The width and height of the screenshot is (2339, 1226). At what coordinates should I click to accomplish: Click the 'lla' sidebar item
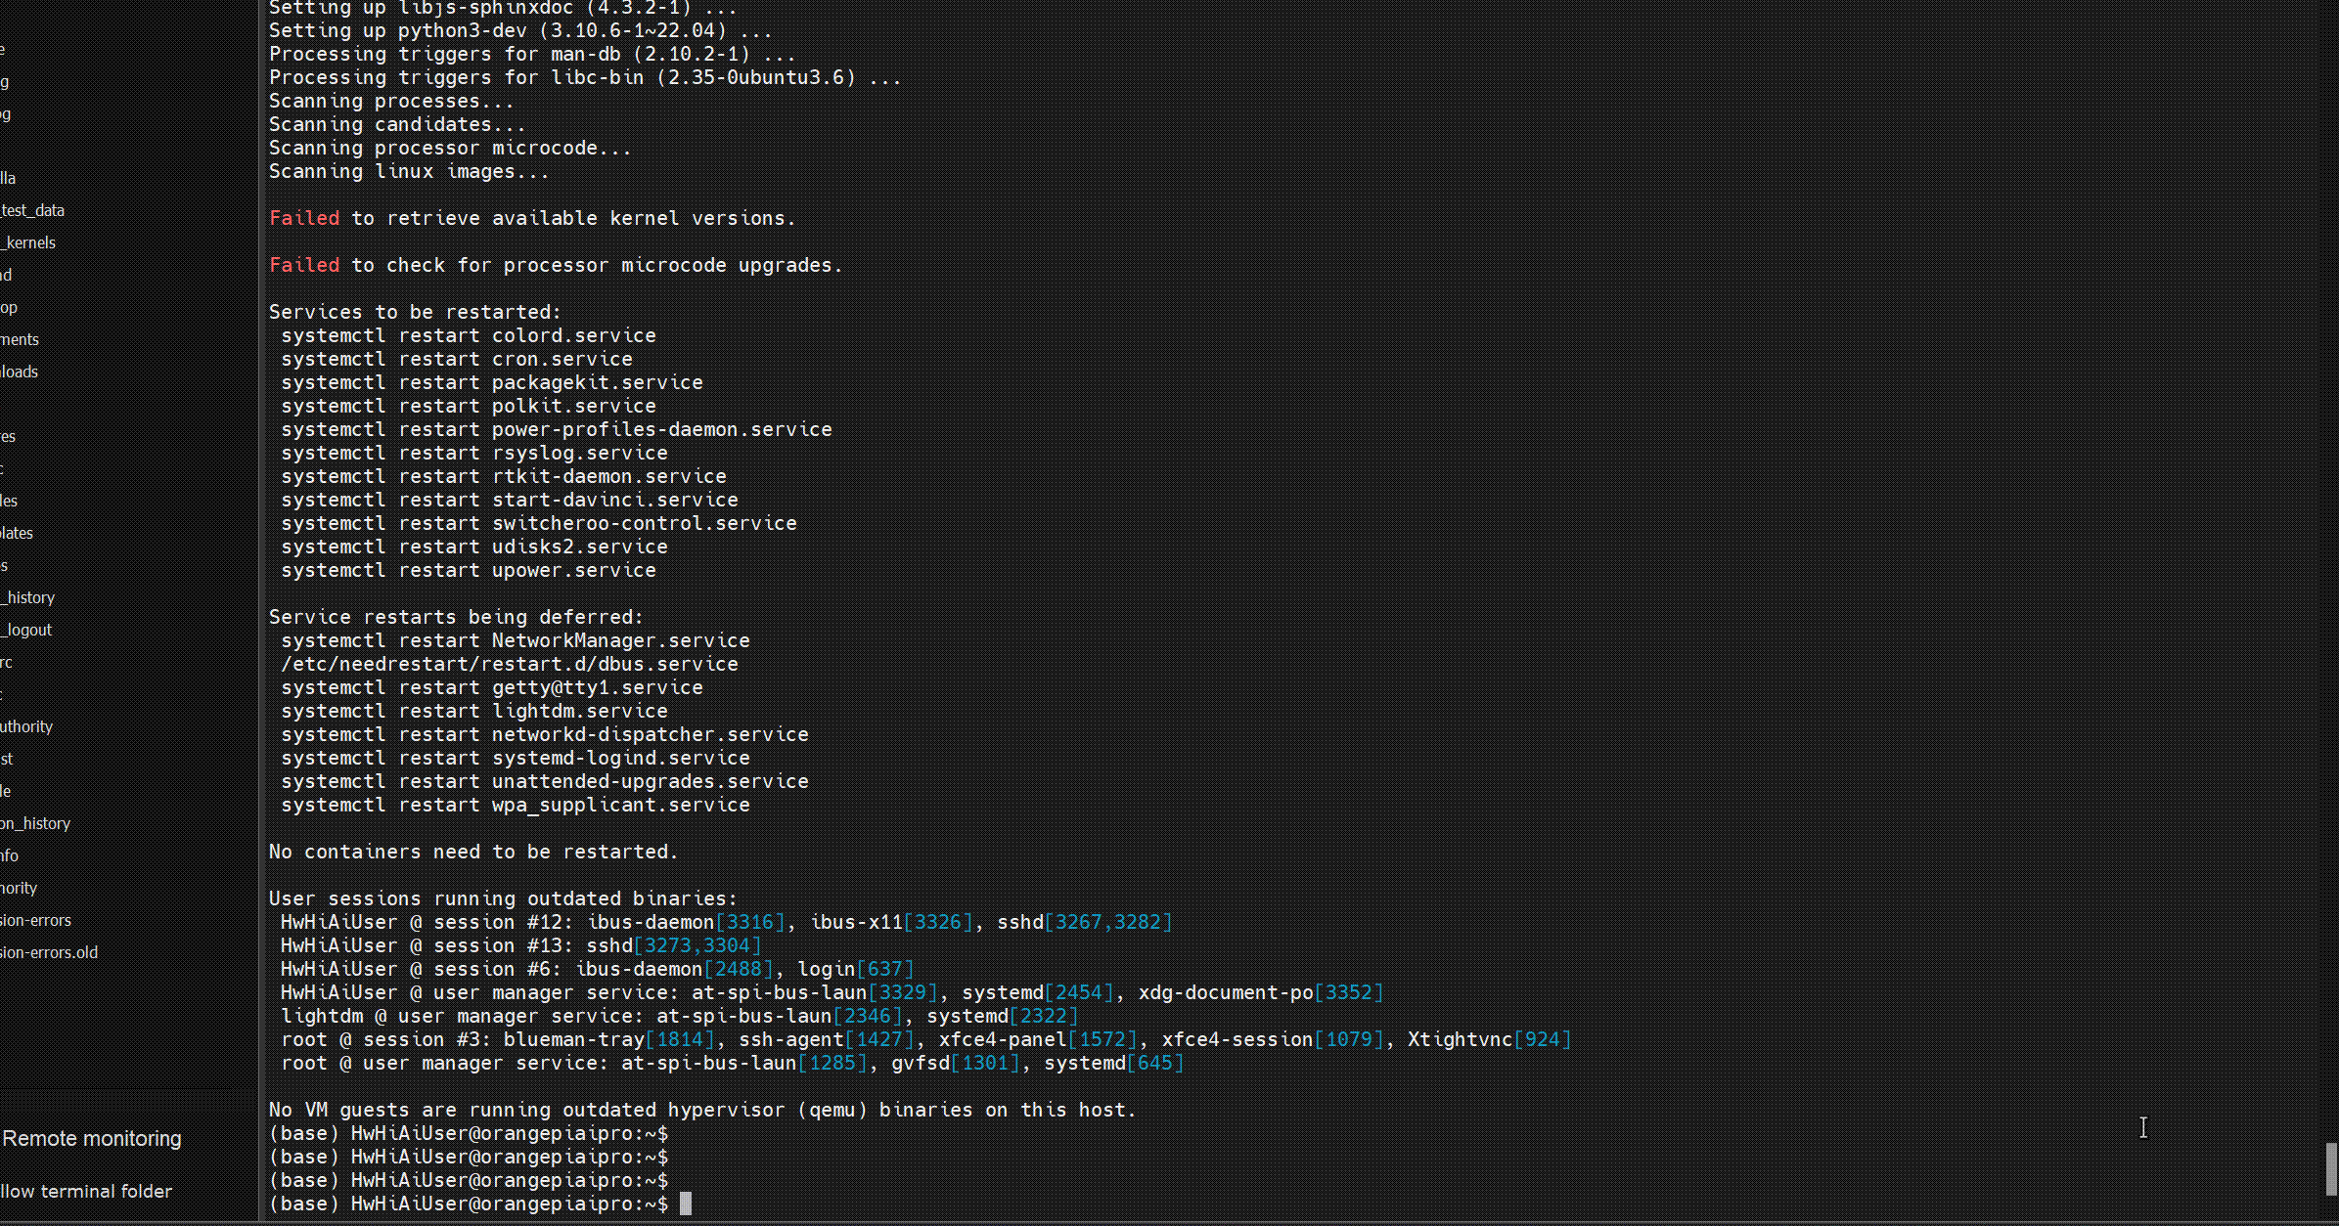point(9,176)
